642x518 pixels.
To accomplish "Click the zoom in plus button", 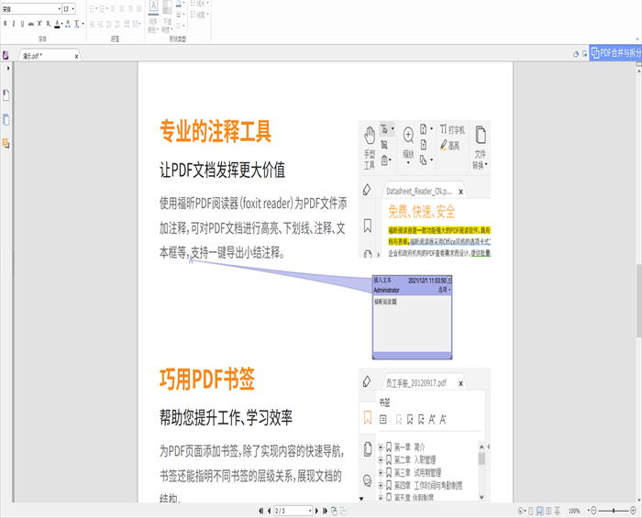I will (x=633, y=511).
